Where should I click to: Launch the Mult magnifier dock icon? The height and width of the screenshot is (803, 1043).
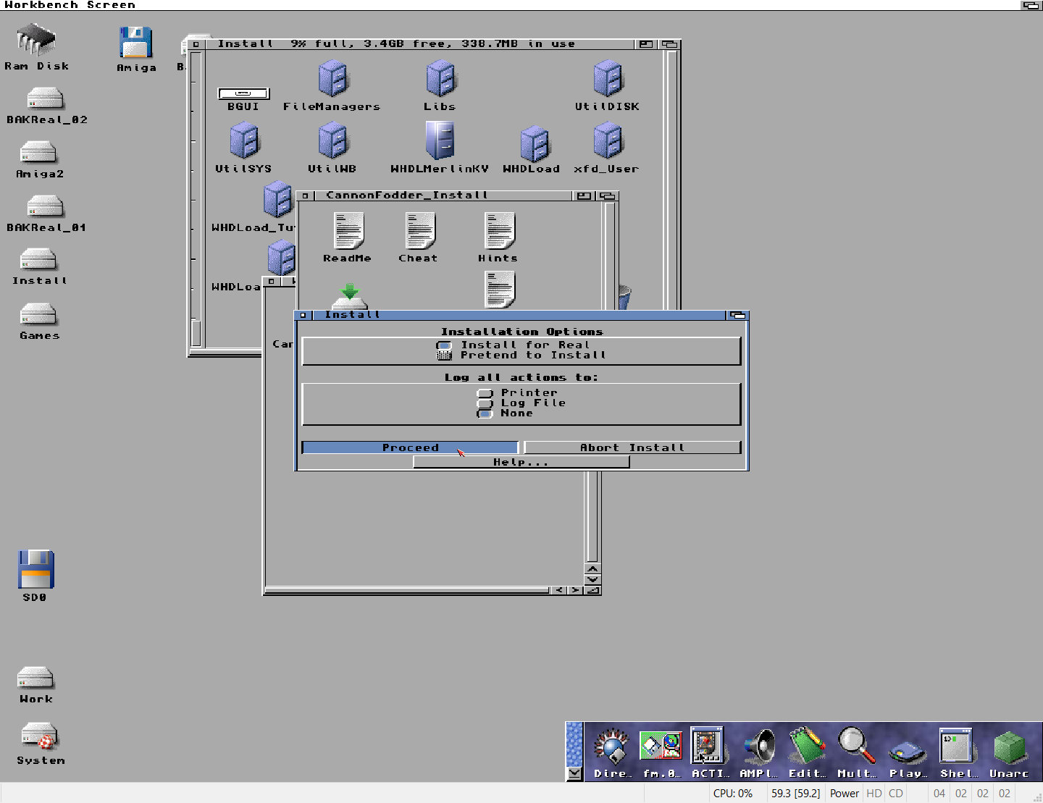click(857, 746)
